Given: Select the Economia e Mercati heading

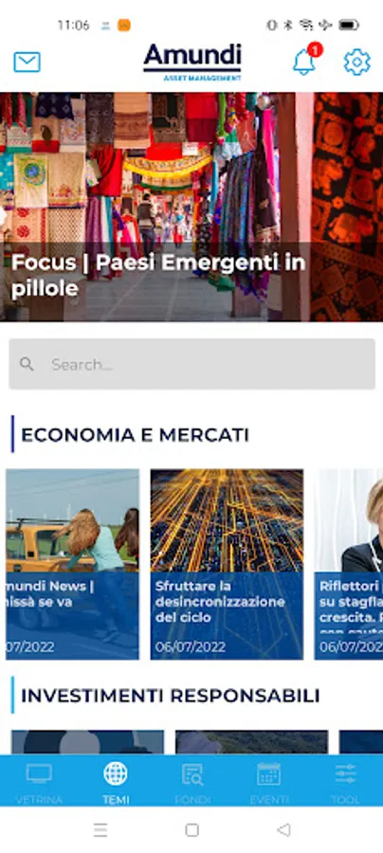Looking at the screenshot, I should 135,435.
